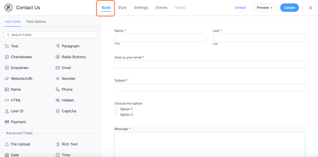Image resolution: width=318 pixels, height=157 pixels.
Task: Click into the Subject text field
Action: pos(209,87)
